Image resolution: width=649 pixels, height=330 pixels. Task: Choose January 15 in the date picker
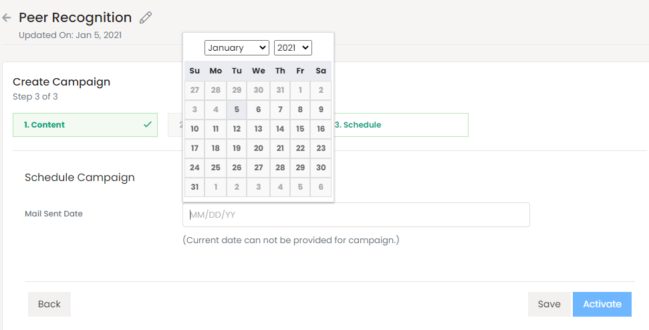coord(300,129)
